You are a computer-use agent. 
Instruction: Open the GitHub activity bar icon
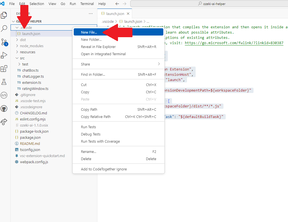(4, 109)
